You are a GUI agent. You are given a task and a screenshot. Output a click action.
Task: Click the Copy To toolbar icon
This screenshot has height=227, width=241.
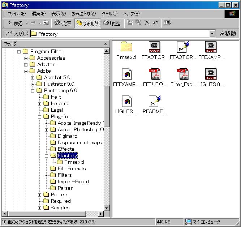138,23
